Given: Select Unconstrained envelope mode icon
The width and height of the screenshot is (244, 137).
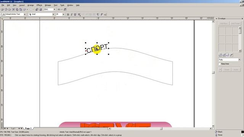Looking at the screenshot, I should click(x=231, y=55).
